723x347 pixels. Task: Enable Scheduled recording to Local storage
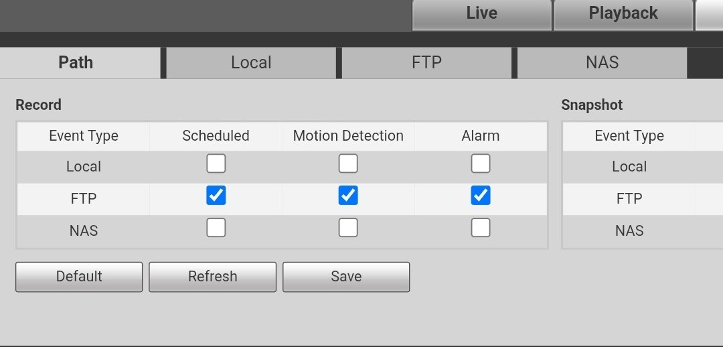tap(216, 163)
